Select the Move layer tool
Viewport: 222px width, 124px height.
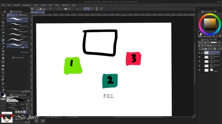click(3, 26)
